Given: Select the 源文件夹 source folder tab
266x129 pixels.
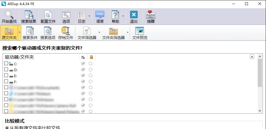Looking at the screenshot, I should 9,33.
